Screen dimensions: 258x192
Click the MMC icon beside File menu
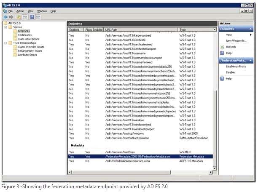5,11
